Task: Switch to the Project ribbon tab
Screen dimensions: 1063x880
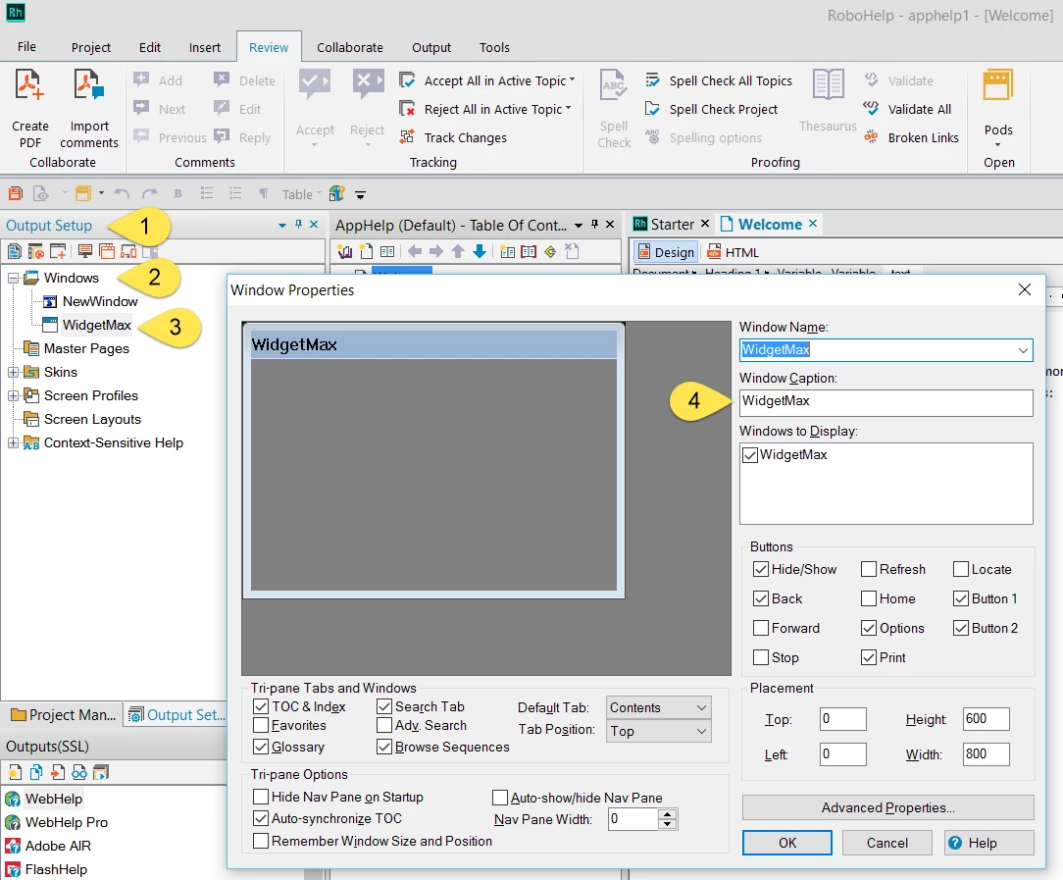Action: pyautogui.click(x=91, y=47)
